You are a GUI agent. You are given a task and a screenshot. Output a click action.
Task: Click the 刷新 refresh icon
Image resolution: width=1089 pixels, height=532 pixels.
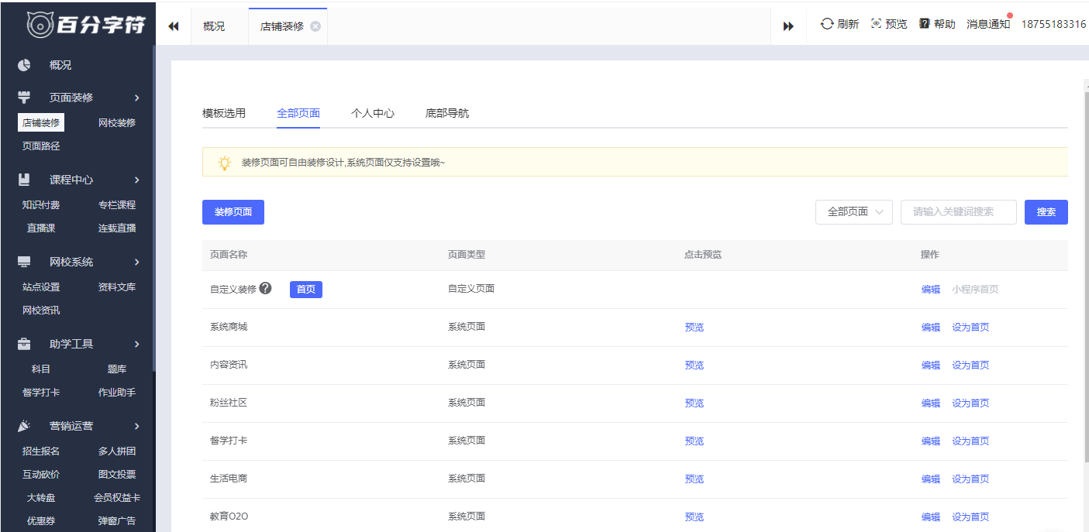827,24
